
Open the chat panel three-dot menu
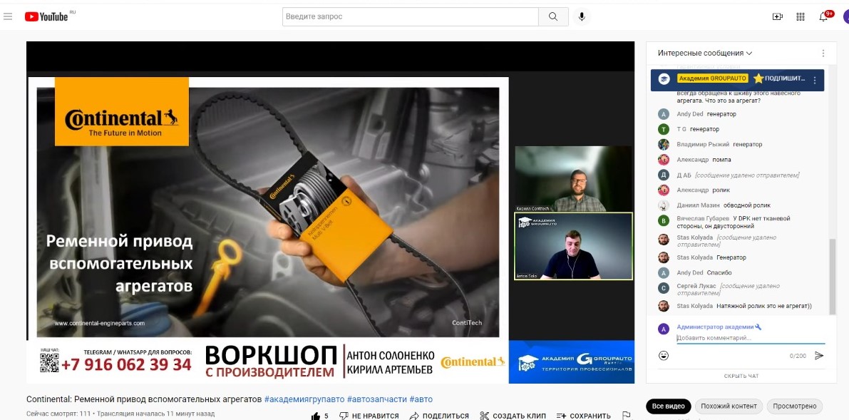[x=823, y=53]
